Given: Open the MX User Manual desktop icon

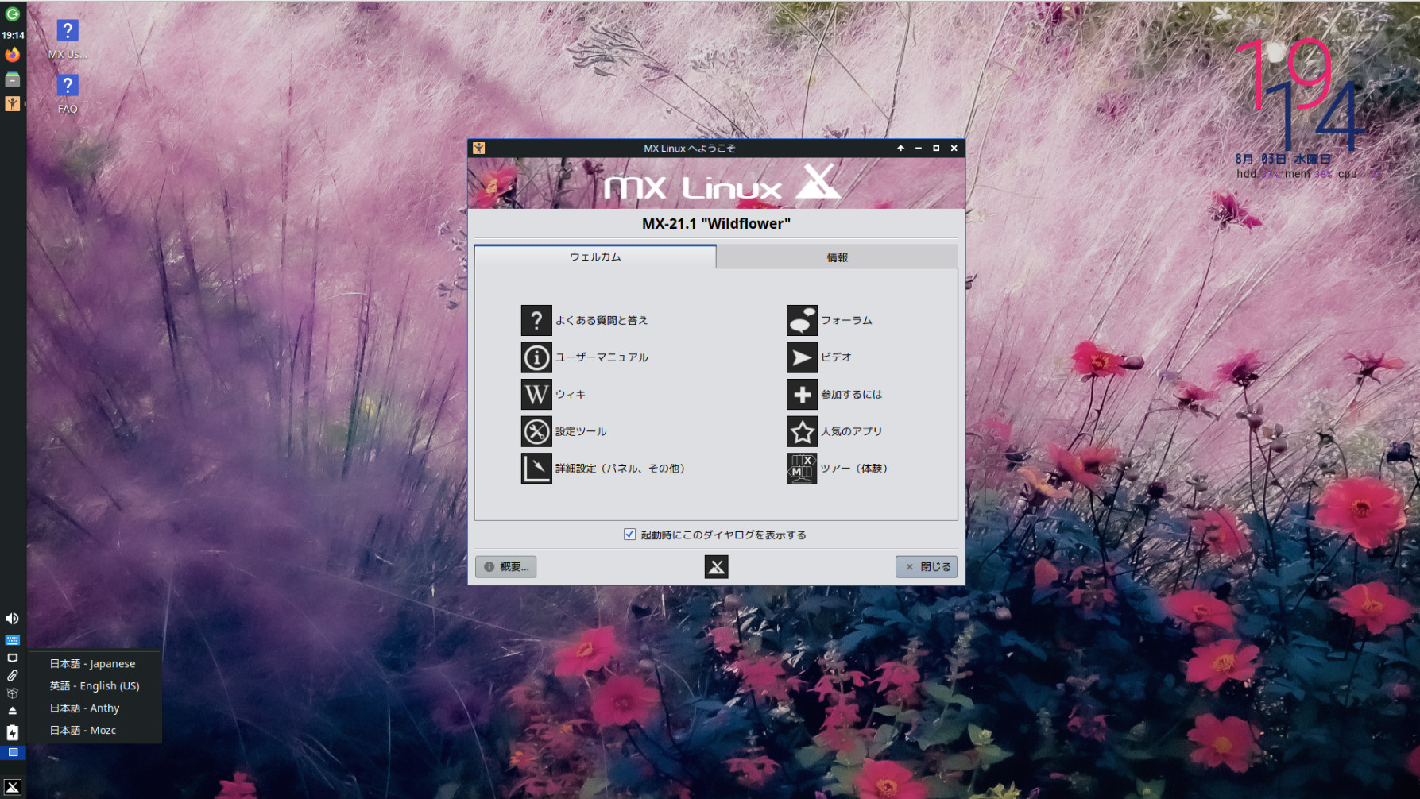Looking at the screenshot, I should pyautogui.click(x=68, y=40).
